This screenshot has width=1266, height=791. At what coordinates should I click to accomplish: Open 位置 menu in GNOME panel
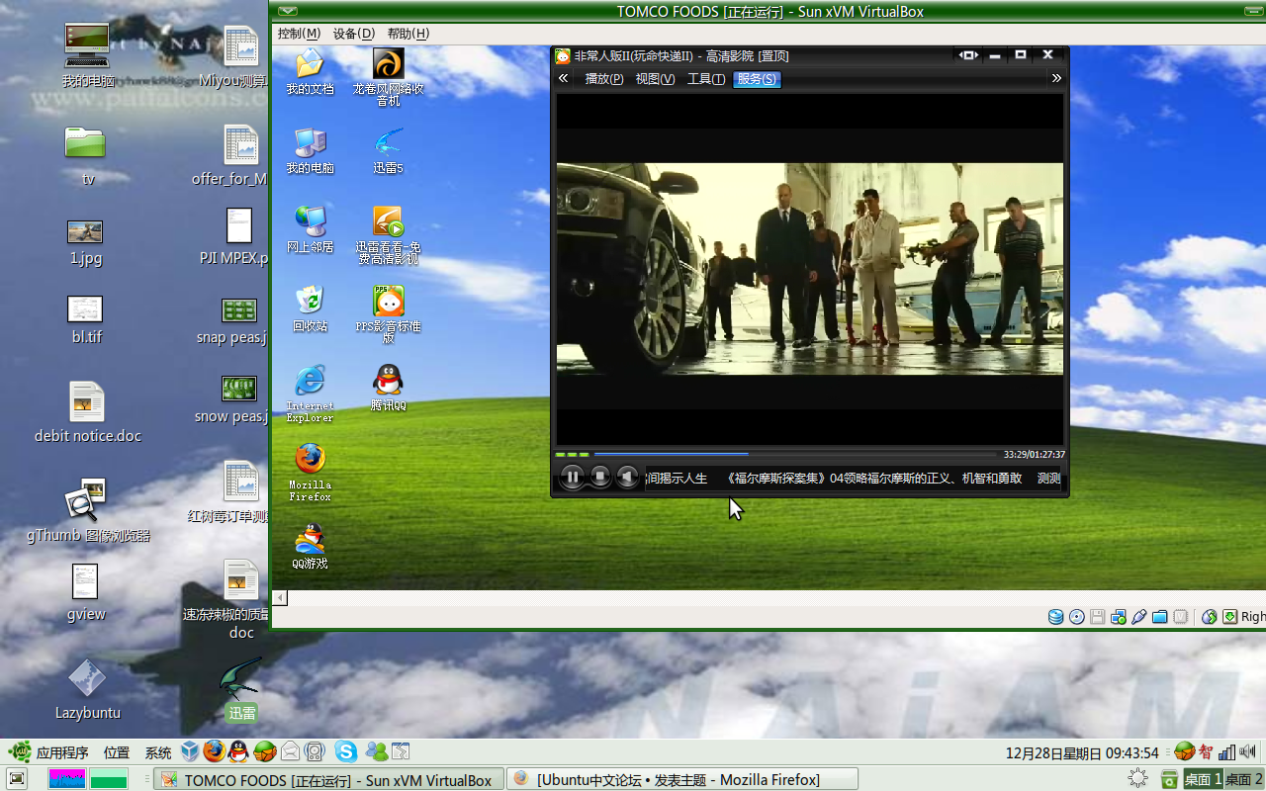coord(117,752)
